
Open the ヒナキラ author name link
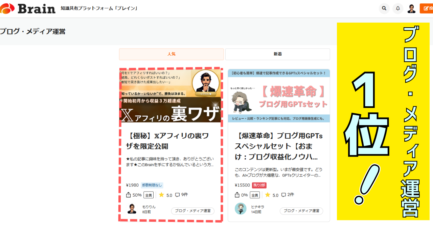click(x=257, y=207)
